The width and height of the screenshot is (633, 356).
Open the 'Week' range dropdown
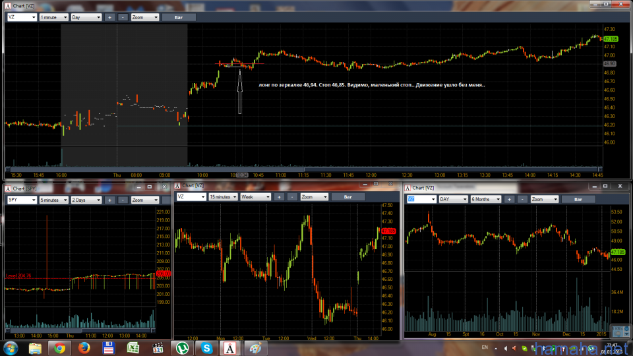255,197
